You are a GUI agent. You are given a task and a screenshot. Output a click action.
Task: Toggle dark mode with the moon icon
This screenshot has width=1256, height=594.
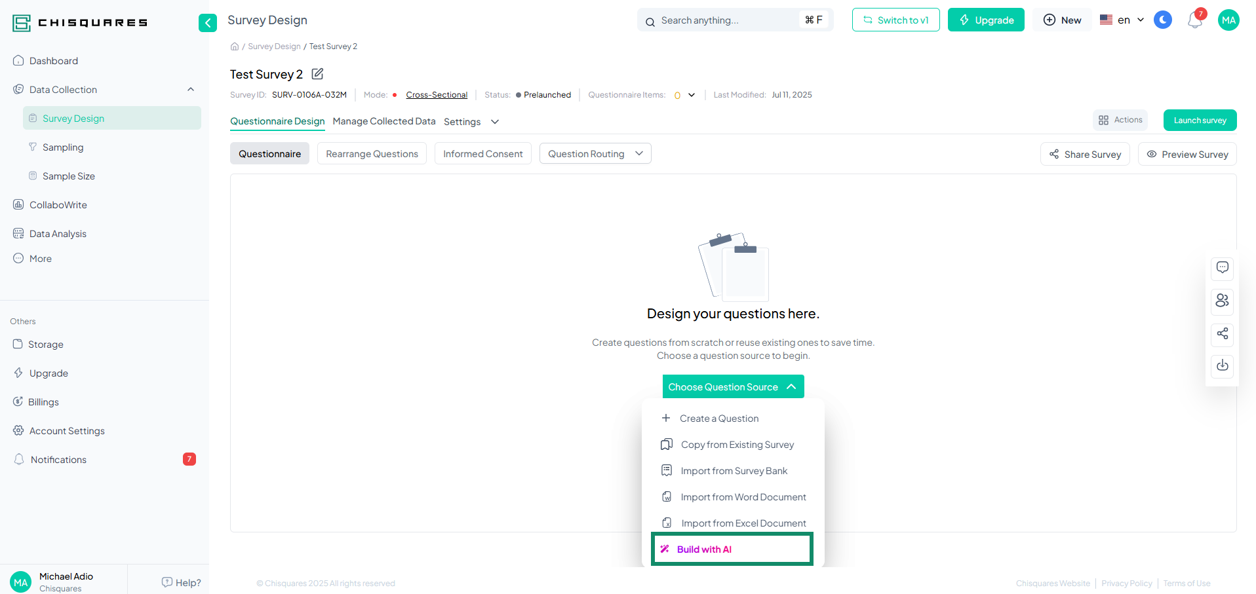click(1163, 20)
